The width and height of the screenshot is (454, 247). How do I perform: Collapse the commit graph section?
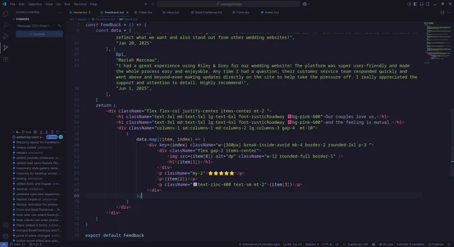pyautogui.click(x=13, y=132)
